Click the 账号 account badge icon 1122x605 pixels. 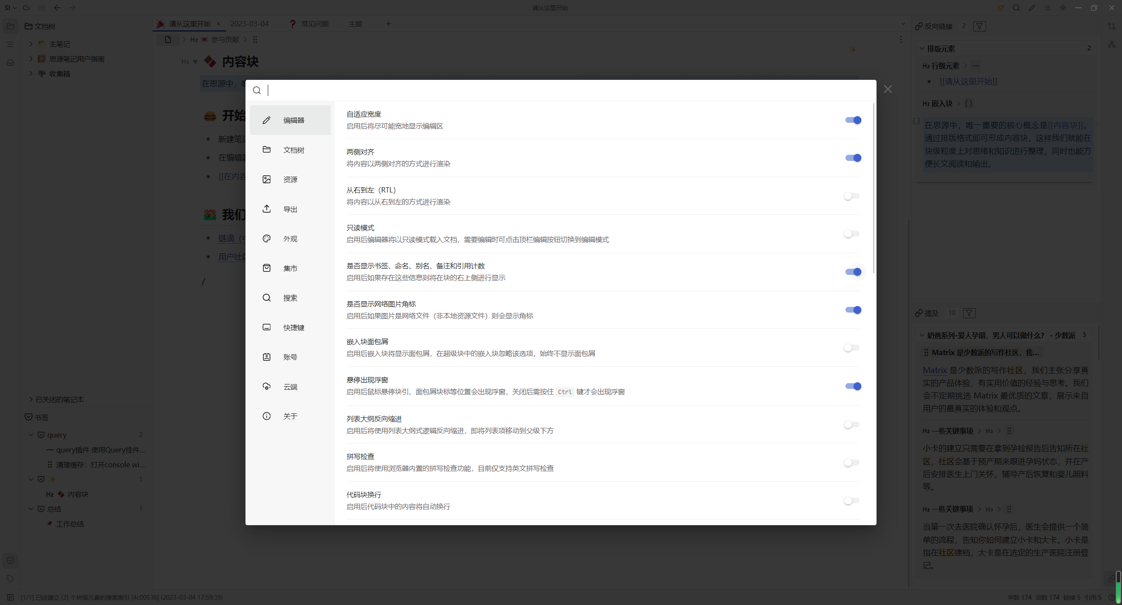266,357
